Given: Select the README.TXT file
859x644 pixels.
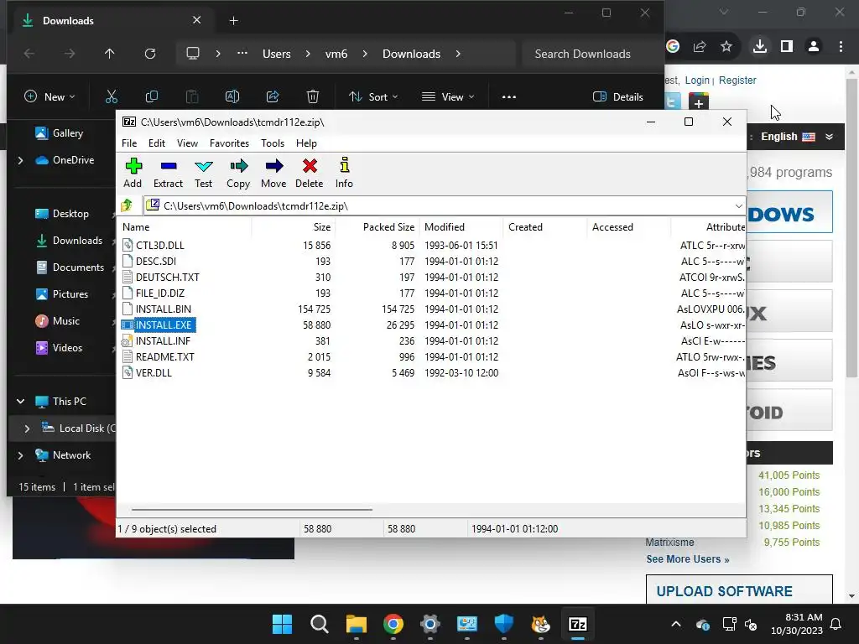Looking at the screenshot, I should coord(165,356).
